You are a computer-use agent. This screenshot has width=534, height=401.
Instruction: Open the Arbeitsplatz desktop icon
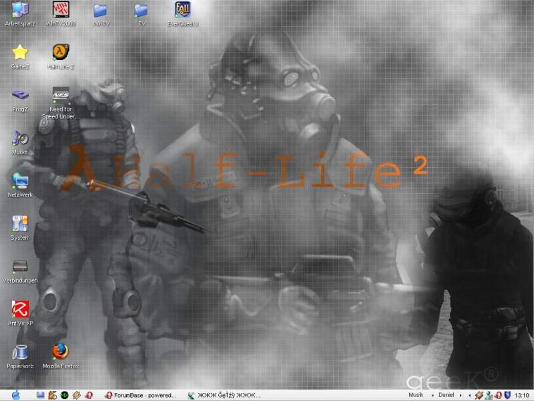[20, 13]
